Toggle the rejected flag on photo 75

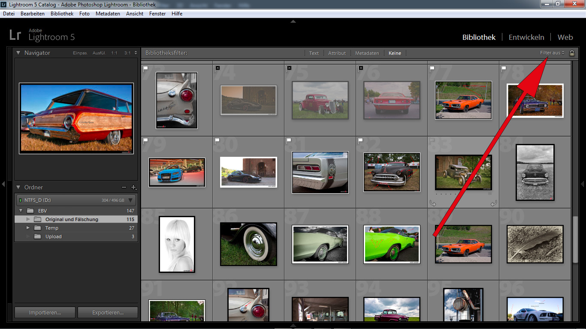tap(289, 68)
